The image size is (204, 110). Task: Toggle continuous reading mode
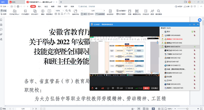100,14
